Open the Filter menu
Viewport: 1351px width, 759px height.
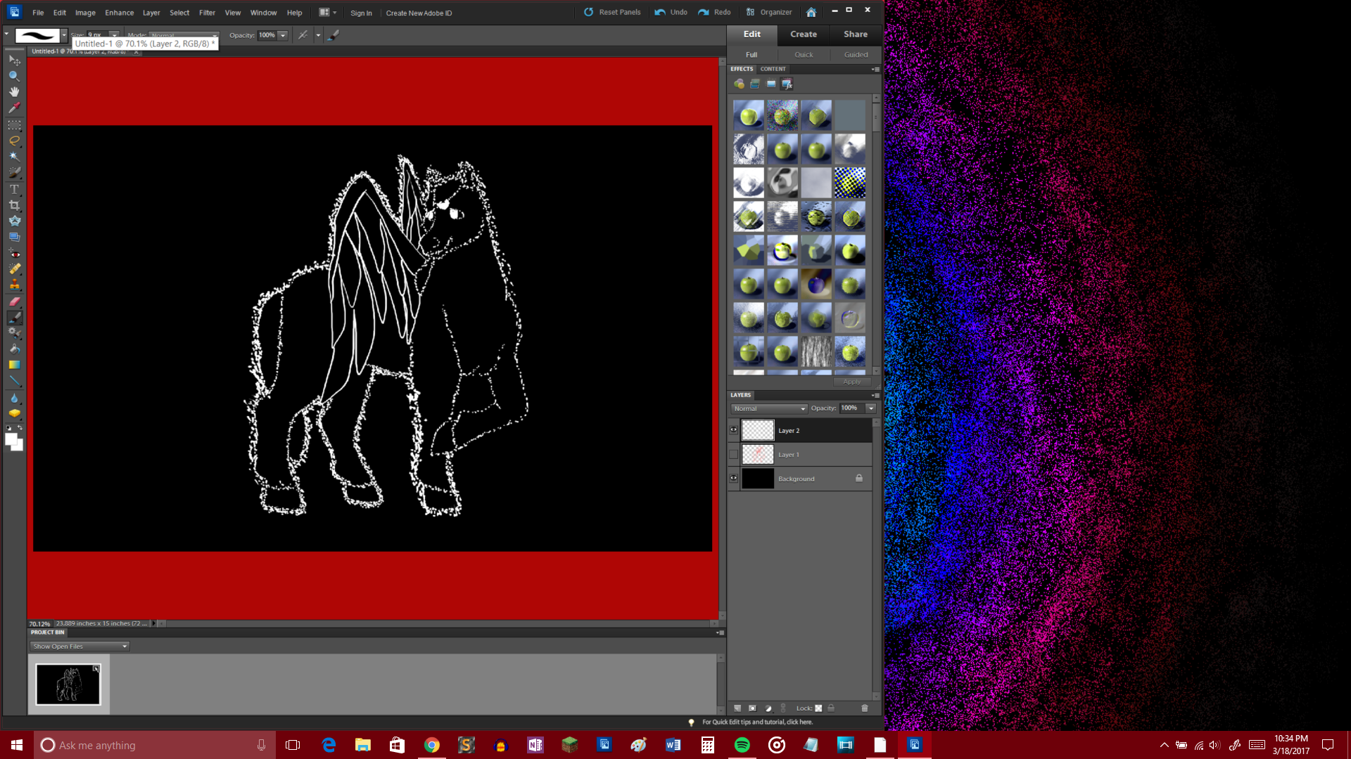click(x=207, y=13)
